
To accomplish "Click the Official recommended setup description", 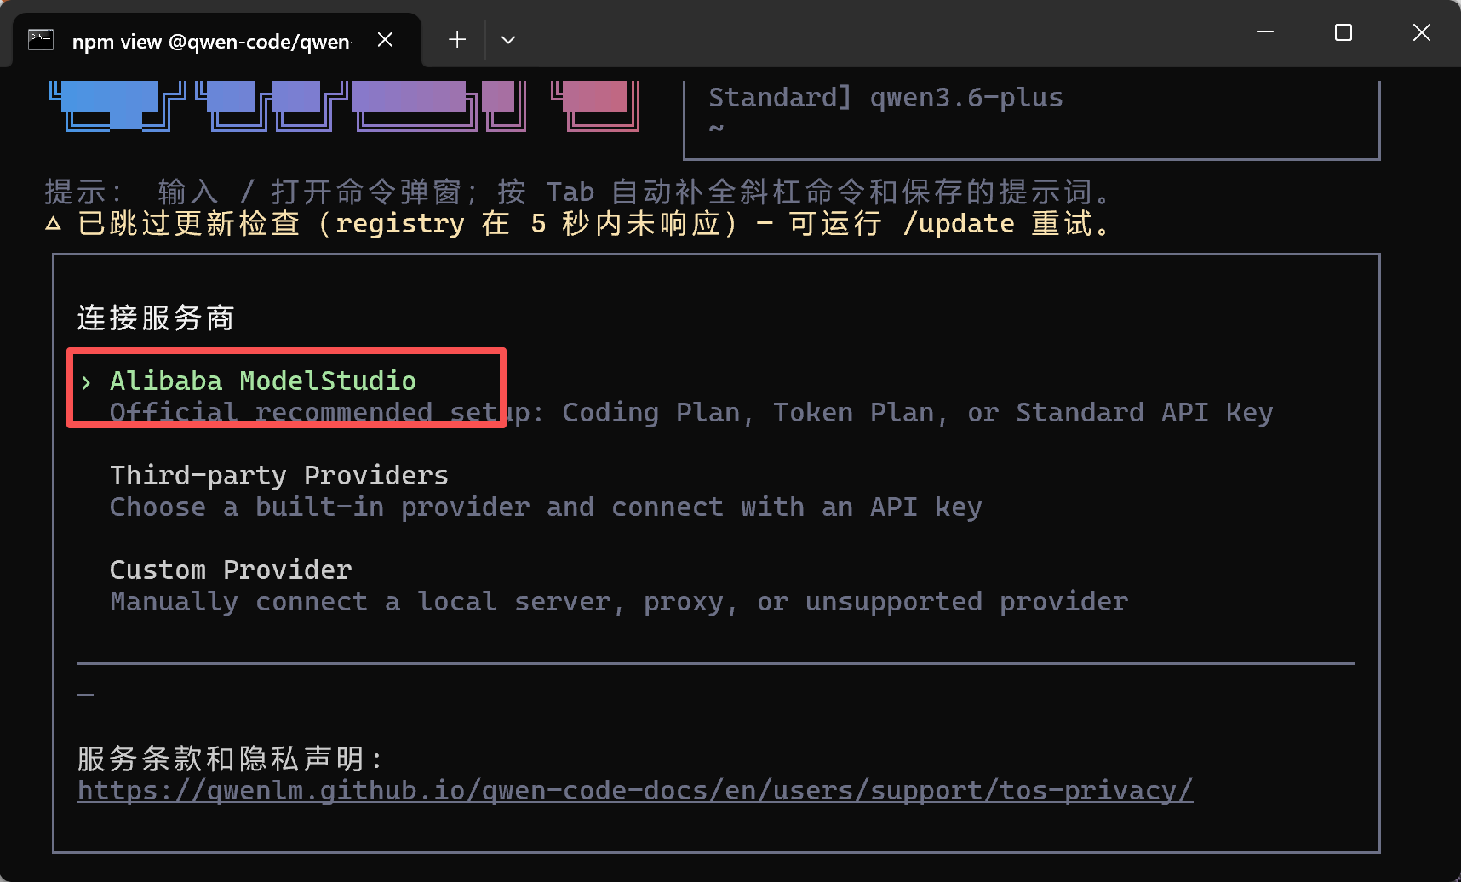I will click(691, 413).
